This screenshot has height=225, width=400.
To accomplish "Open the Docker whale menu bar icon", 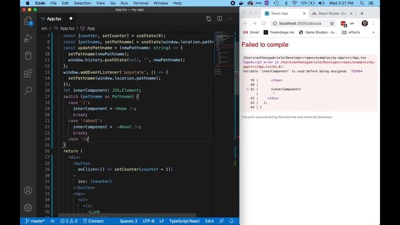I will (241, 3).
